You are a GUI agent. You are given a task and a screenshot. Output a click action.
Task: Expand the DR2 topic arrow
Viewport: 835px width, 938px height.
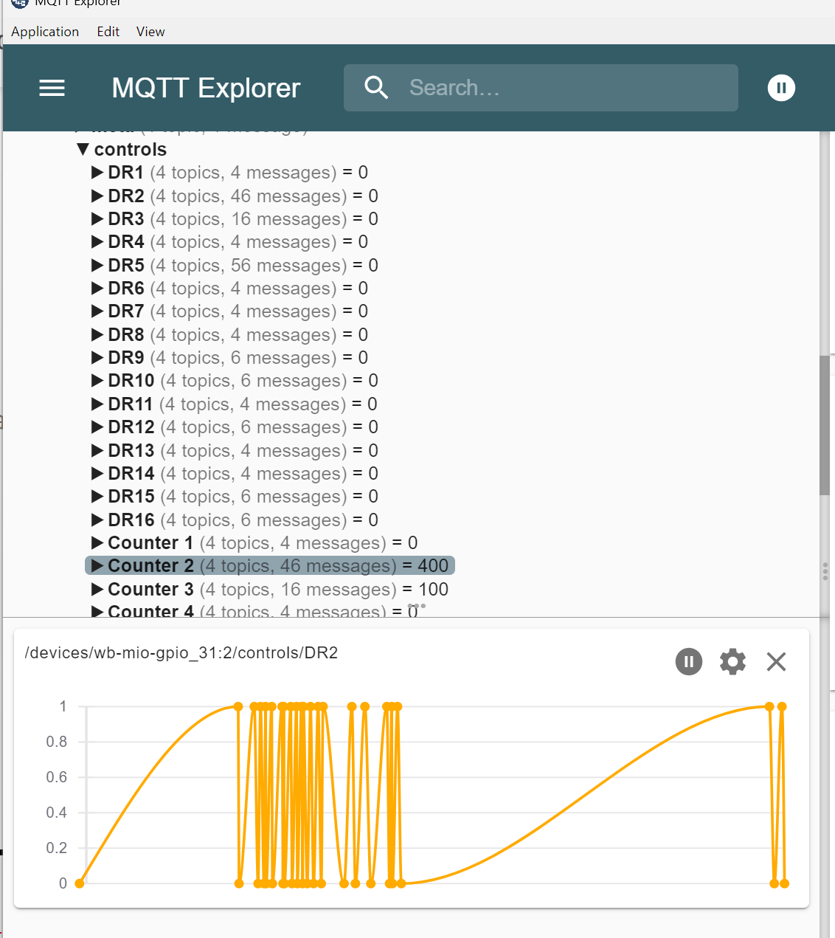(x=97, y=196)
